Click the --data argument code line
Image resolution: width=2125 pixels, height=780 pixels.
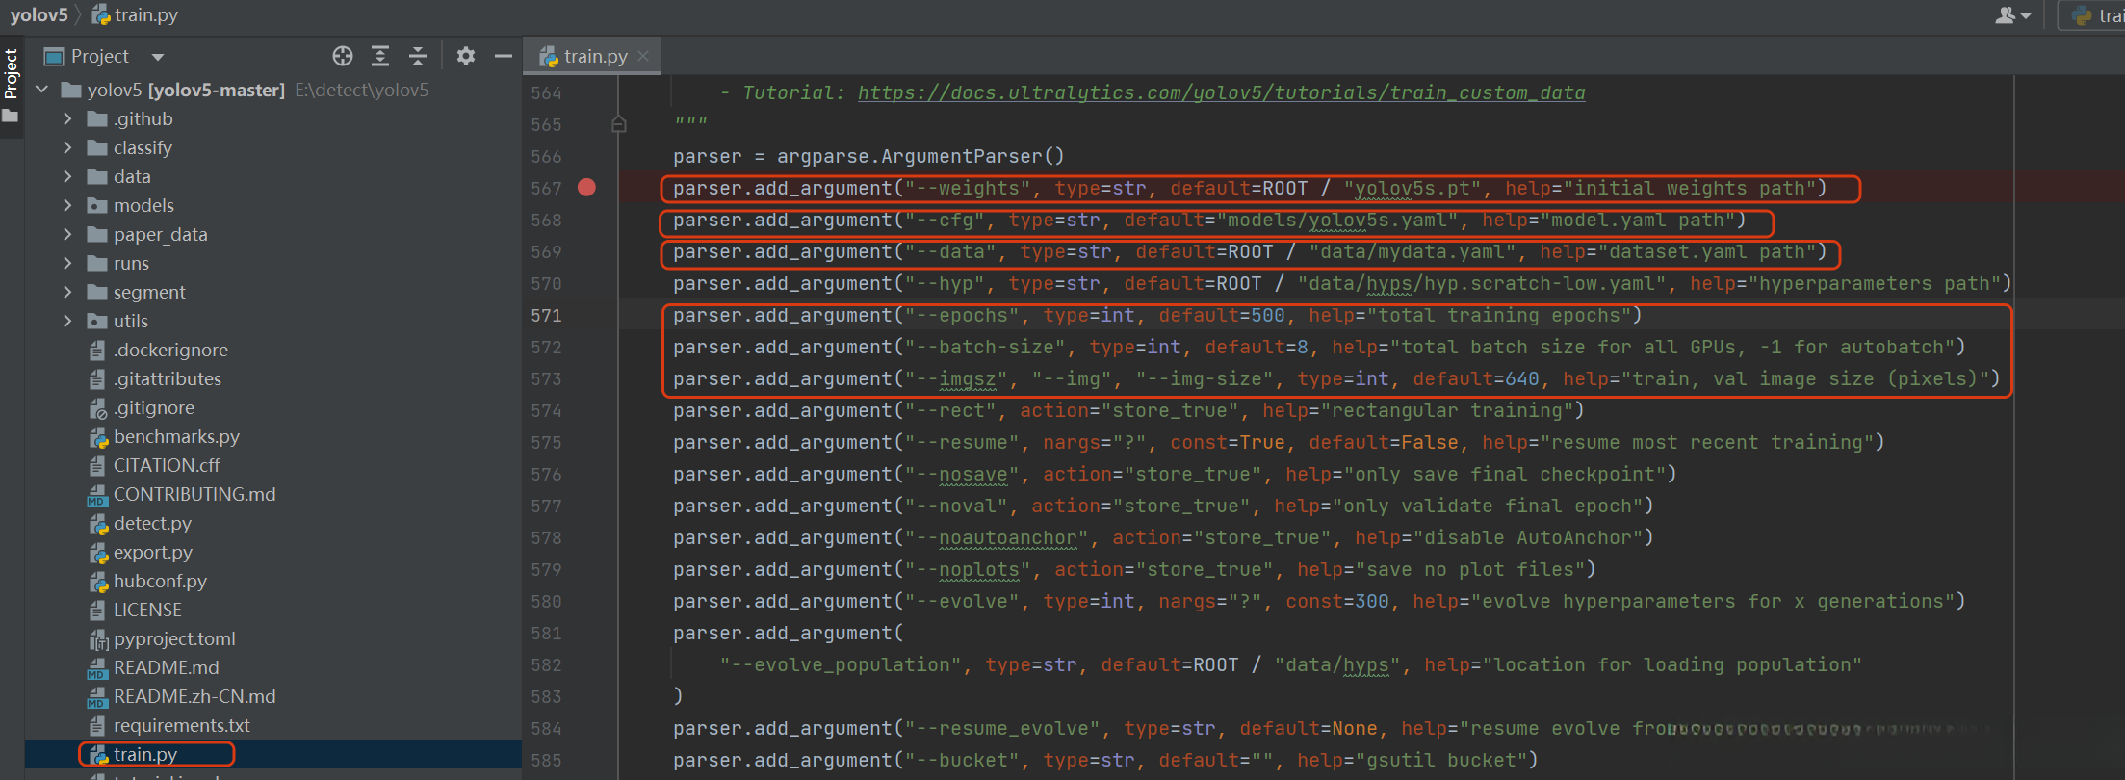pos(1250,251)
